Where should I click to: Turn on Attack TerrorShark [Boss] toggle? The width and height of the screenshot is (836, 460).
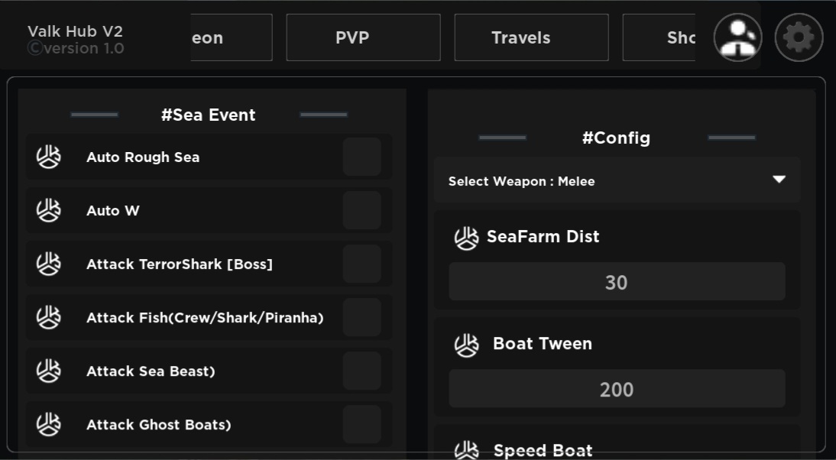point(361,264)
